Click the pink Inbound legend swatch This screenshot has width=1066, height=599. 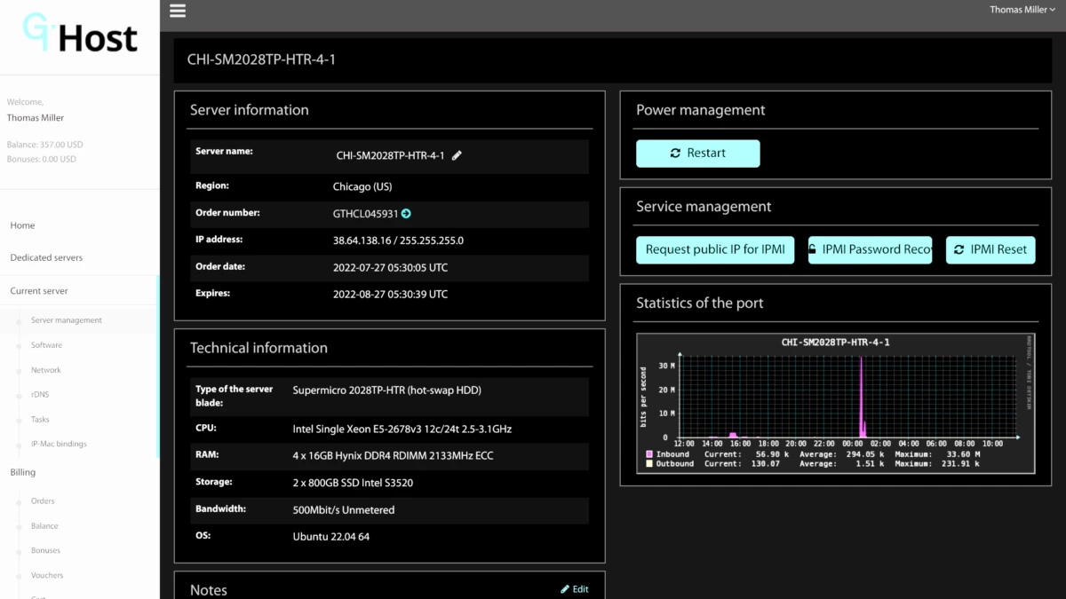coord(649,454)
